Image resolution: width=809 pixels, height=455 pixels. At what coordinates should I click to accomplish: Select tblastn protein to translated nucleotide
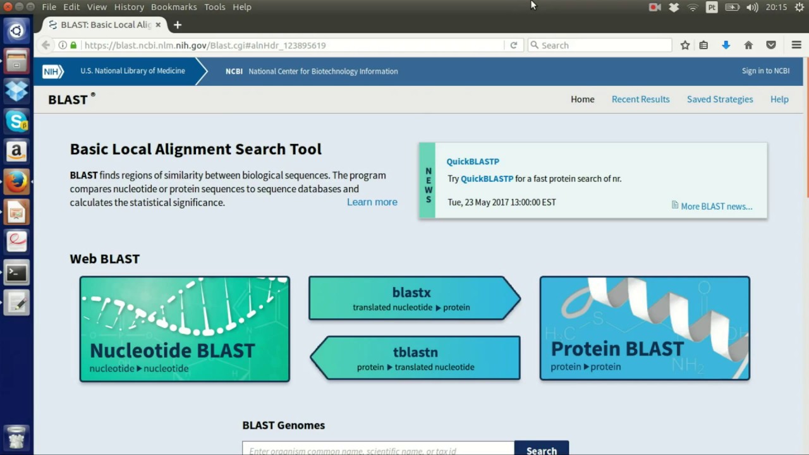click(x=415, y=358)
